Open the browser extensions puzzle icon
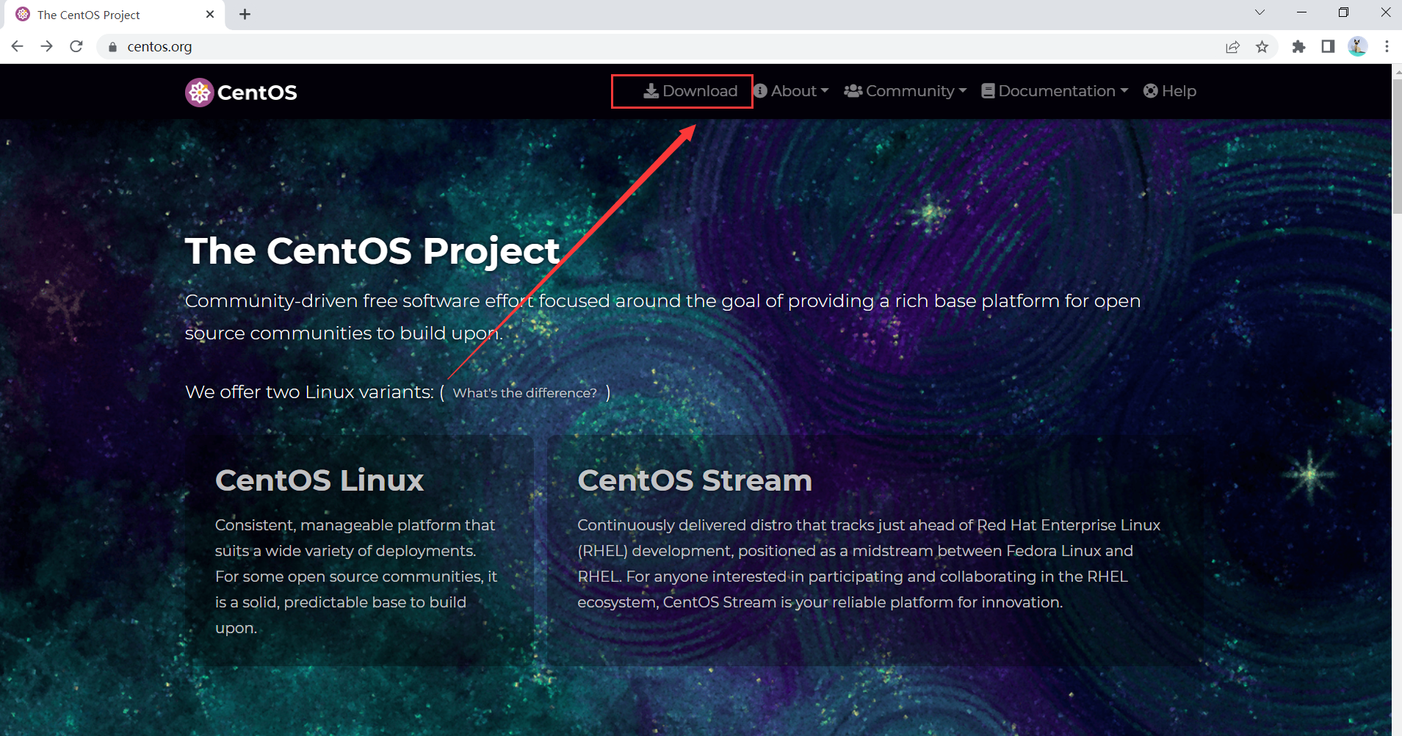This screenshot has height=736, width=1402. [x=1298, y=47]
